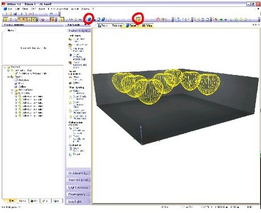Switch to the Room 1 Floor plan tab
Viewport: 261px width, 213px height.
click(110, 26)
